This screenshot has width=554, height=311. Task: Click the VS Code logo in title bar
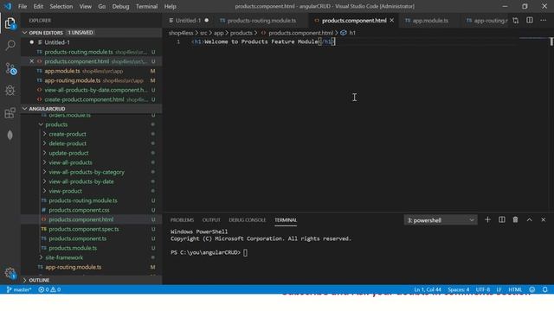click(x=8, y=6)
